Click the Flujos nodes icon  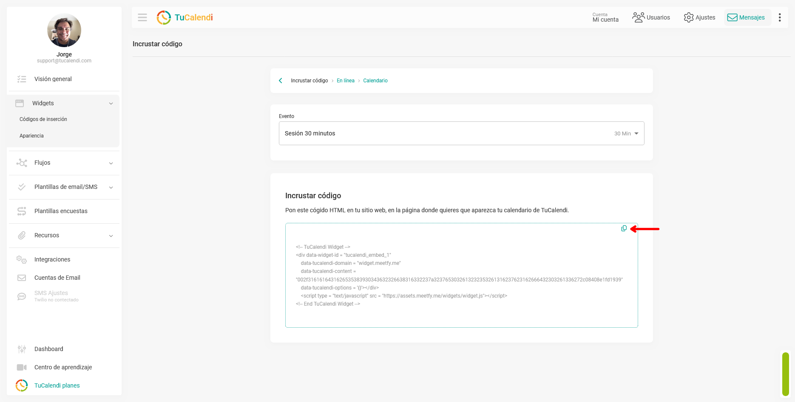[x=22, y=163]
